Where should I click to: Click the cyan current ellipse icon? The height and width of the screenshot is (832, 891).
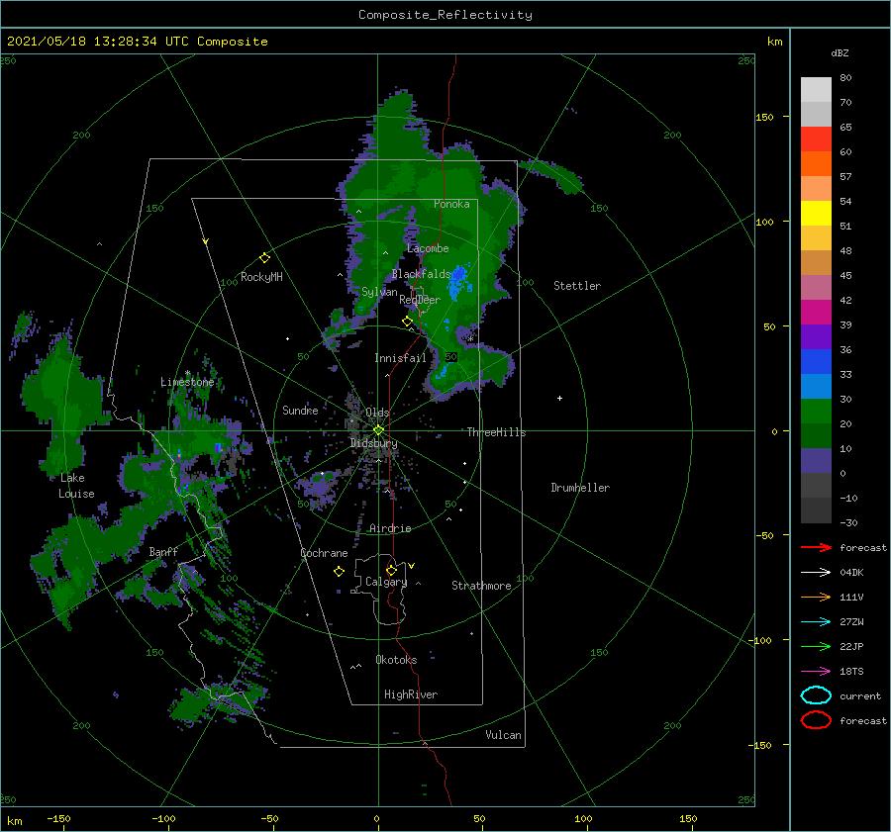816,695
